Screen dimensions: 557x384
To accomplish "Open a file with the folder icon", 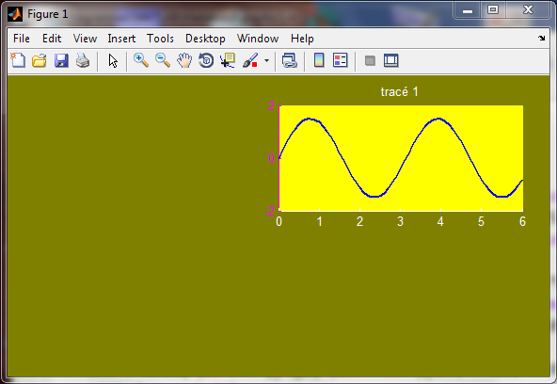I will (x=40, y=60).
